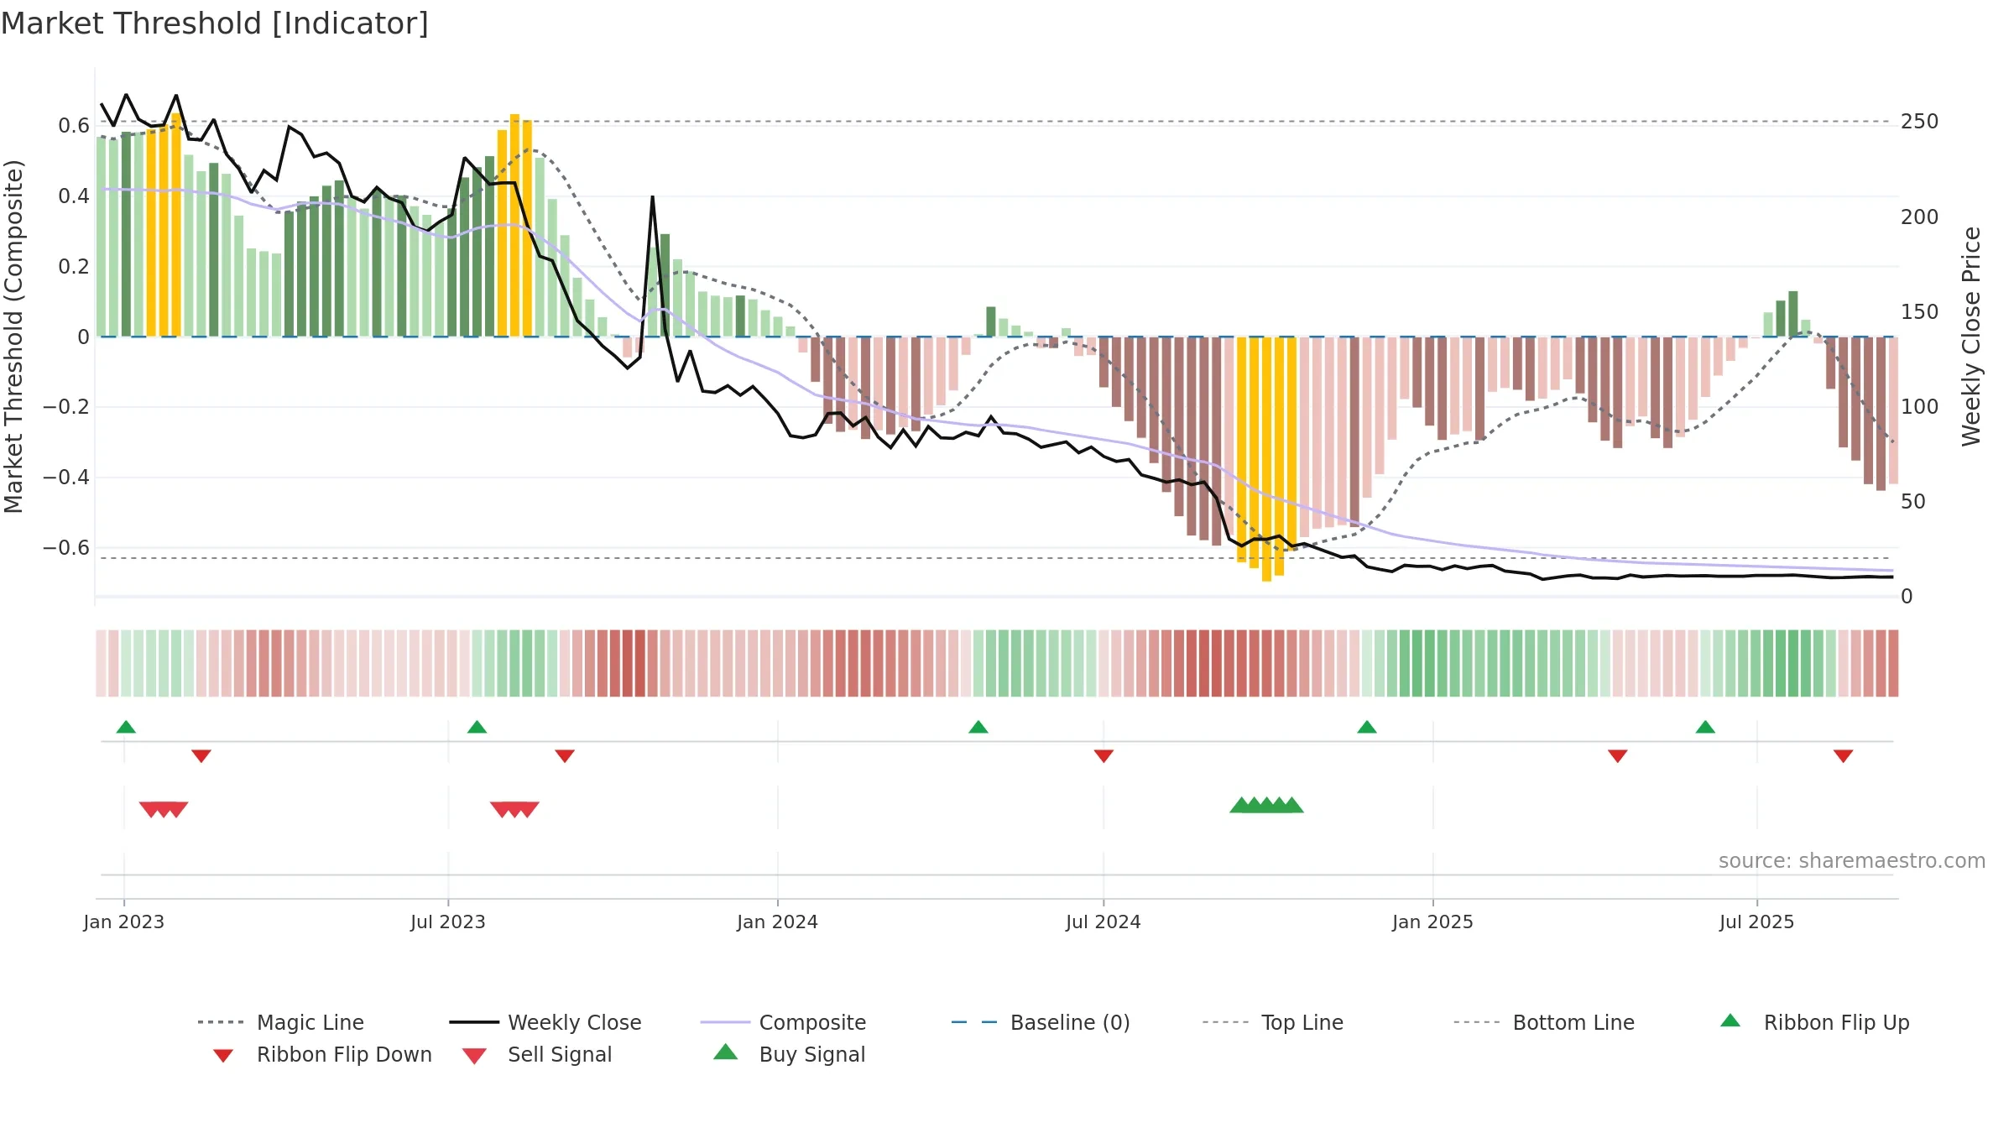The height and width of the screenshot is (1133, 2014).
Task: Click the green flip-up triangle in June 2025
Action: point(1705,727)
